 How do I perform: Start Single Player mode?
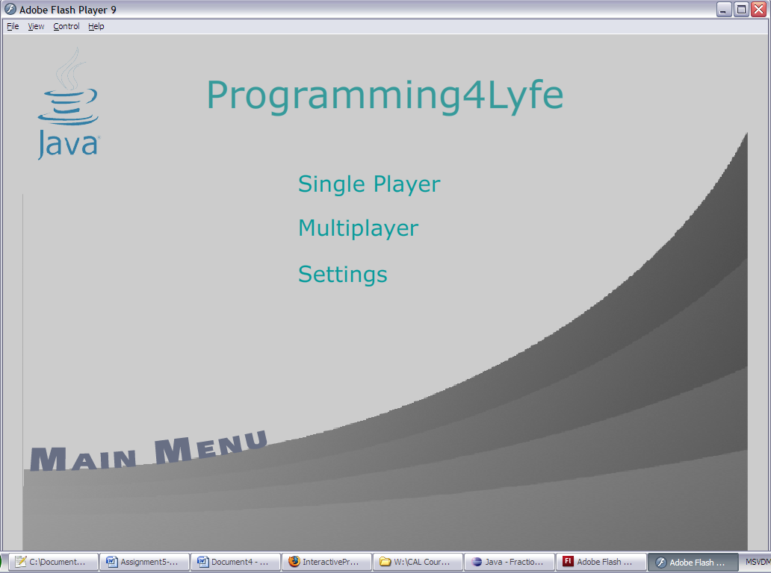coord(369,184)
